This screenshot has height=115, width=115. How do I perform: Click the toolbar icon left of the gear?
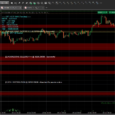click(38, 3)
